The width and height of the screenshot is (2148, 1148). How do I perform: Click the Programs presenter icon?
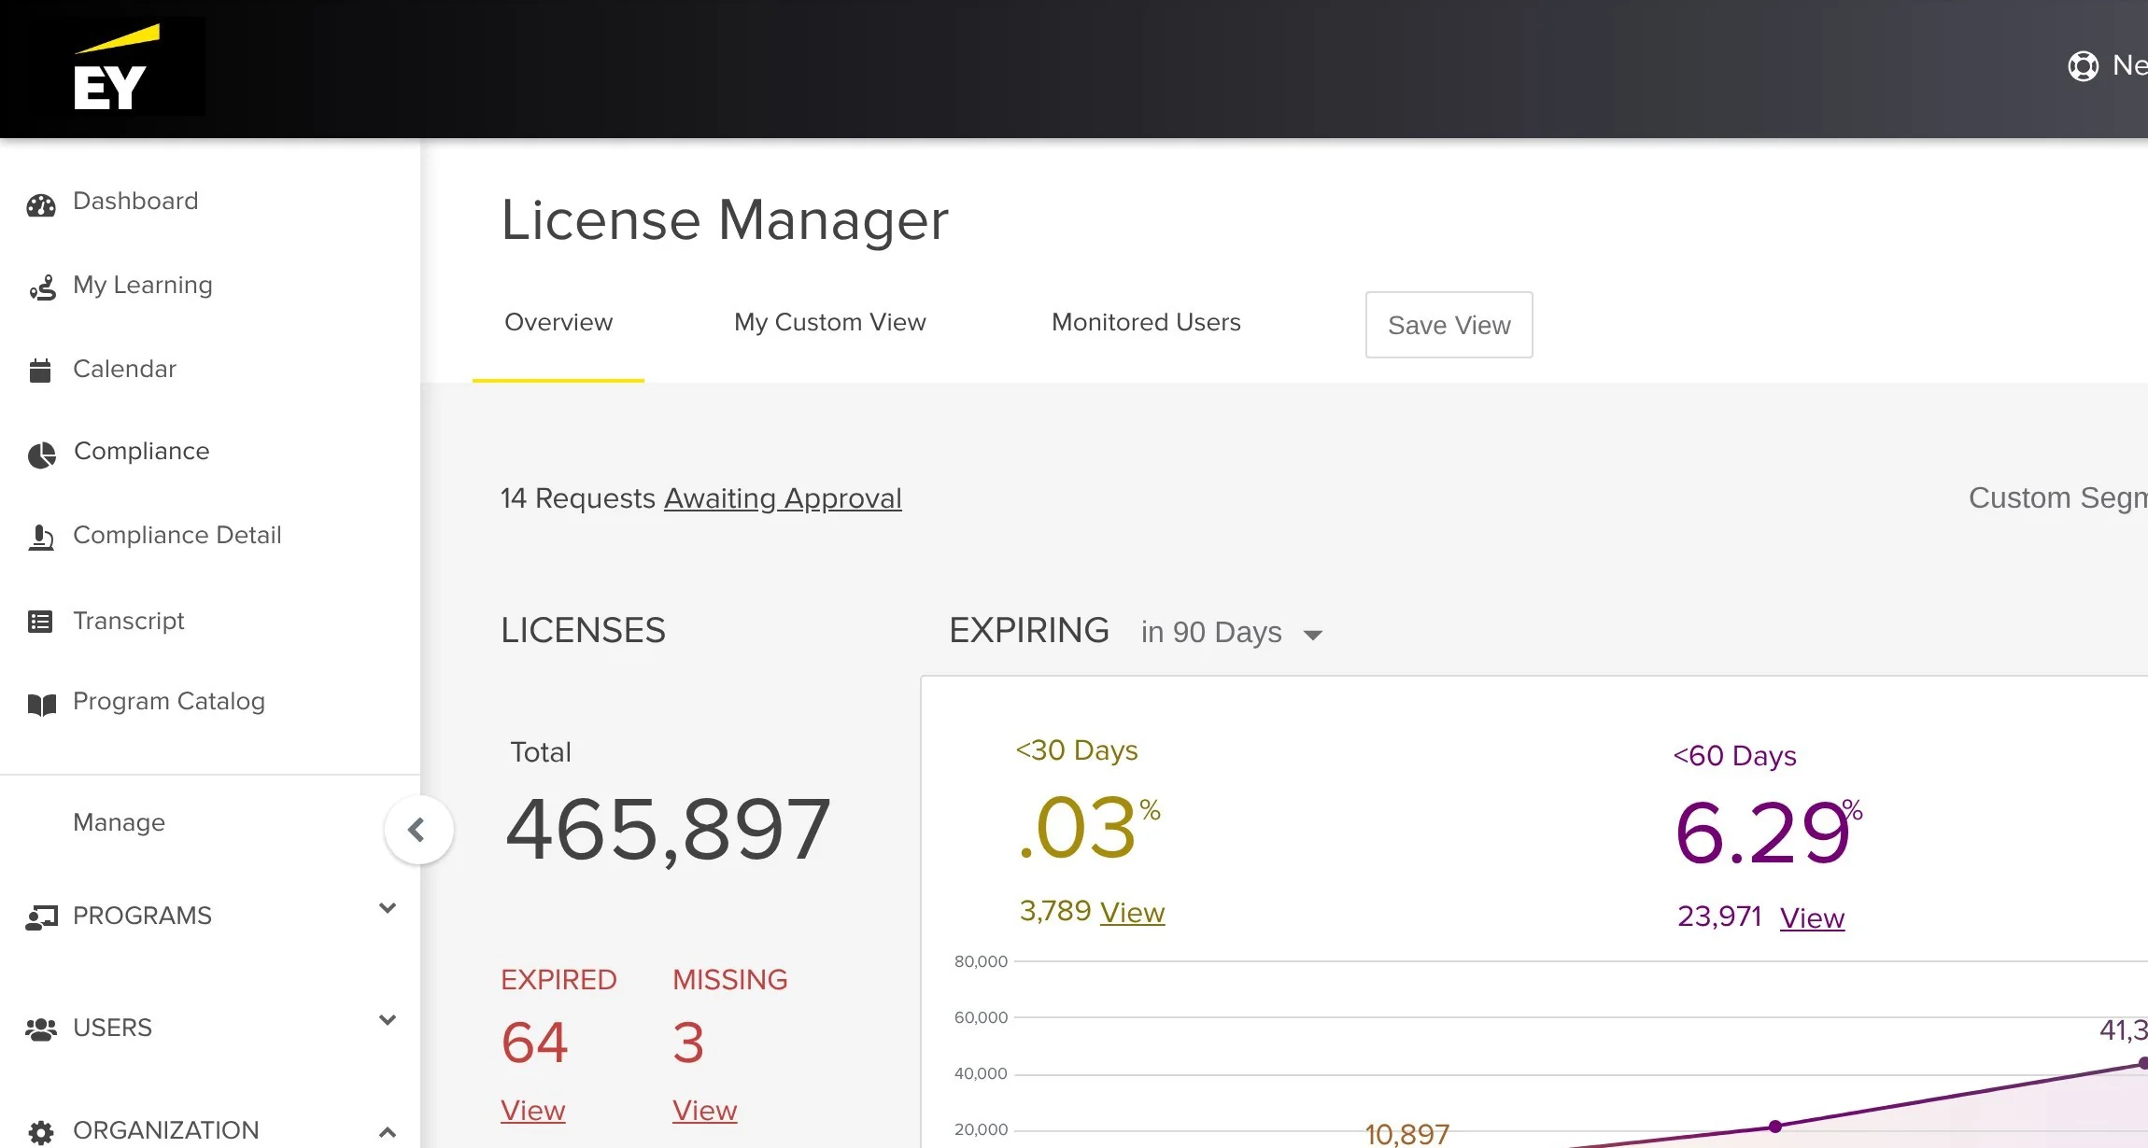[42, 917]
